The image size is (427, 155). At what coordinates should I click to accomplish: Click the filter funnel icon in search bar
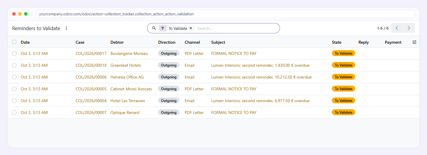(162, 28)
